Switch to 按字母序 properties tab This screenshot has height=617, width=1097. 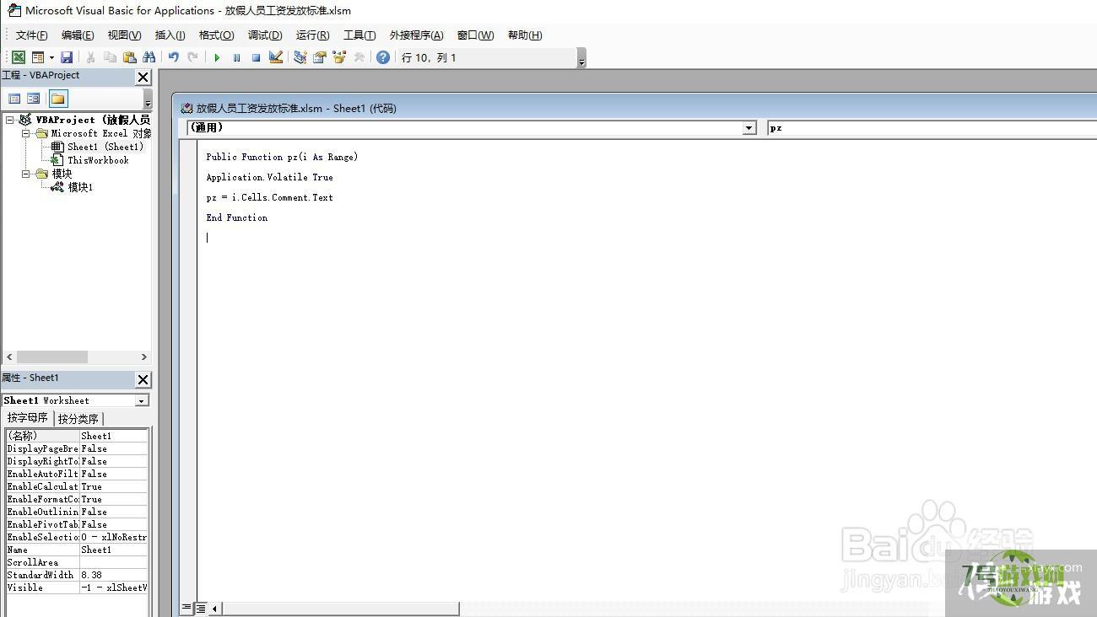click(x=28, y=418)
